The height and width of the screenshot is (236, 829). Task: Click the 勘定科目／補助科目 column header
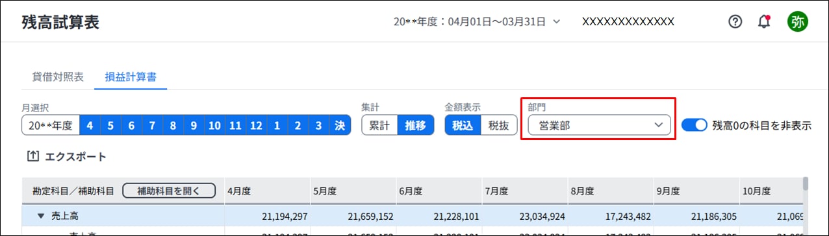pos(73,191)
